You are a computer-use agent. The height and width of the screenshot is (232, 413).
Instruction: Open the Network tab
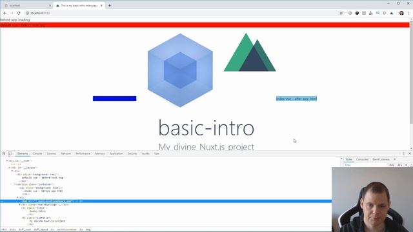(x=66, y=153)
